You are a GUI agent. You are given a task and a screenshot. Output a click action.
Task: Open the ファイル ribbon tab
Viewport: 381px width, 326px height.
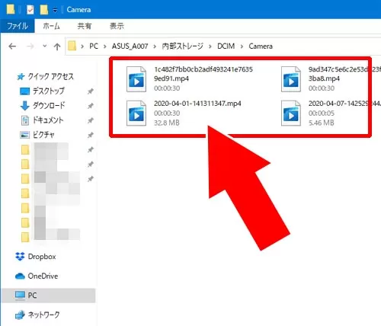18,26
